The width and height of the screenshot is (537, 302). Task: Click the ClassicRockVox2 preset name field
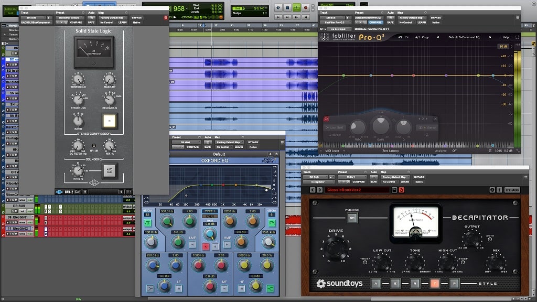point(358,190)
